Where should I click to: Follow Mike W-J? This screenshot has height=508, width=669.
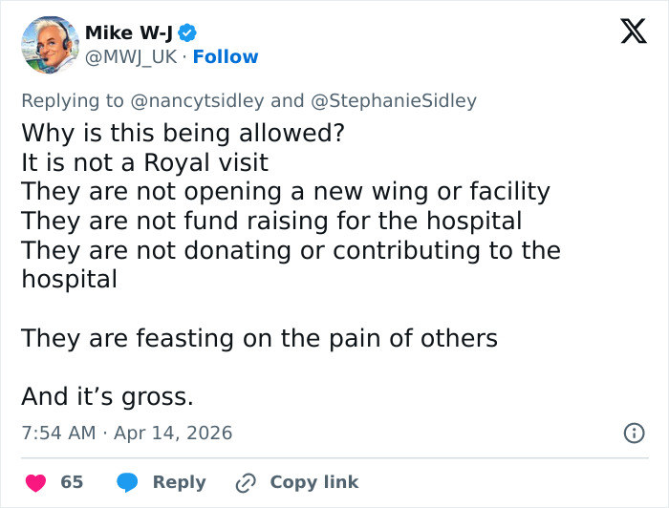click(x=226, y=57)
